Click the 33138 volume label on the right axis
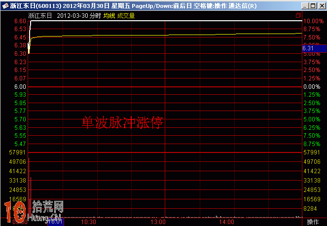This screenshot has width=327, height=226. pyautogui.click(x=312, y=180)
